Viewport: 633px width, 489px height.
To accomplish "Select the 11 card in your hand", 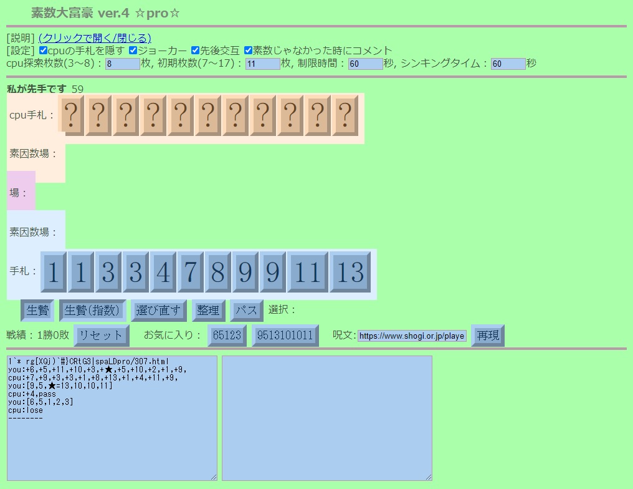I will (x=308, y=271).
